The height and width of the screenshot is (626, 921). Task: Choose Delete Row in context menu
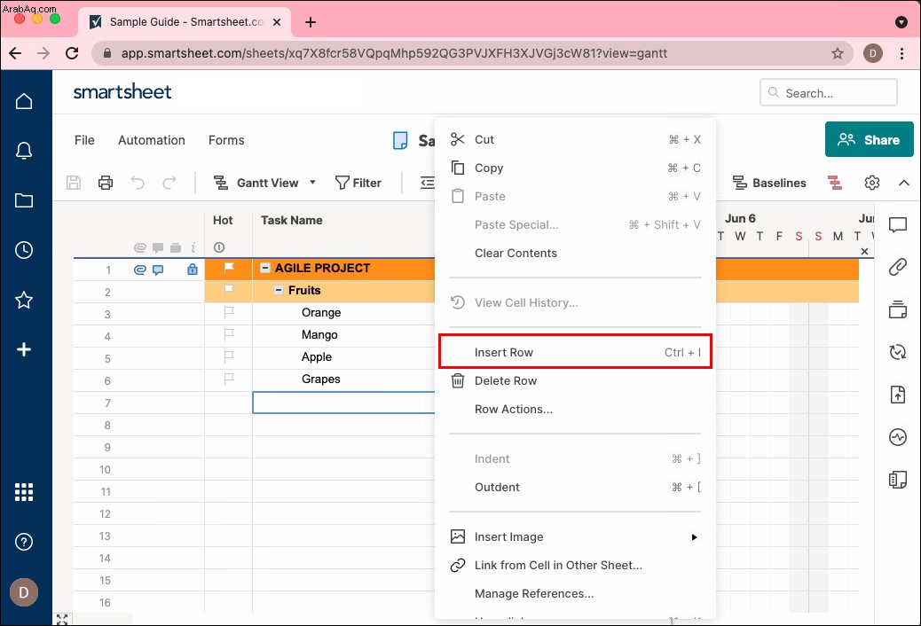click(575, 380)
